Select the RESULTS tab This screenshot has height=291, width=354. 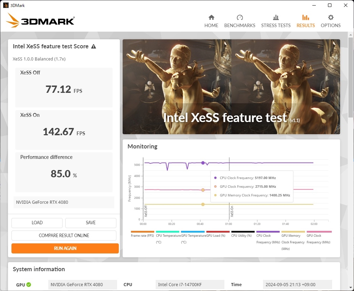(305, 21)
